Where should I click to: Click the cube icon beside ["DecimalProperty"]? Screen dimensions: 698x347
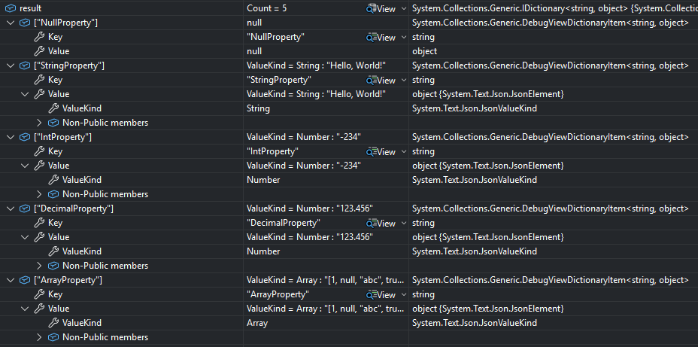(x=25, y=209)
